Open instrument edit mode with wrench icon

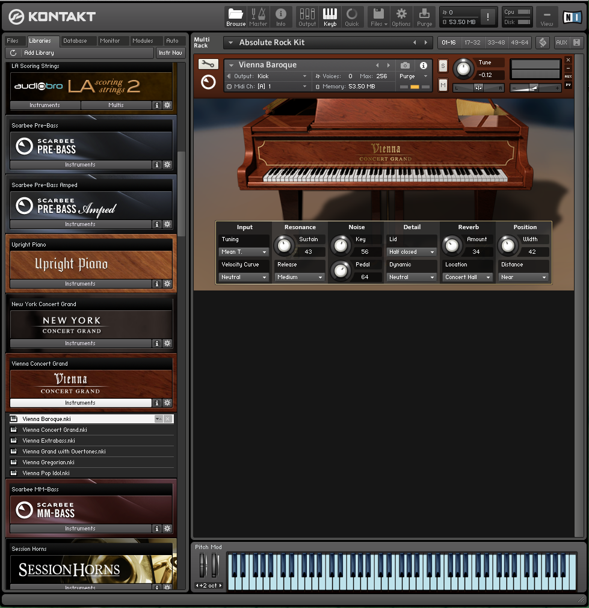(208, 64)
